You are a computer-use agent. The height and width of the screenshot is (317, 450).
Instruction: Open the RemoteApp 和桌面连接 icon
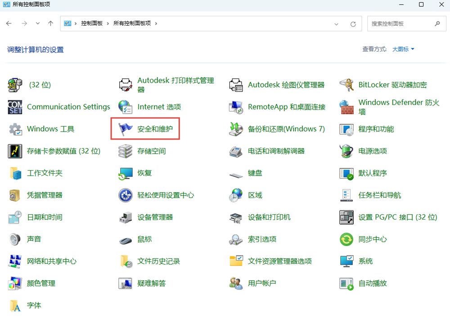236,107
